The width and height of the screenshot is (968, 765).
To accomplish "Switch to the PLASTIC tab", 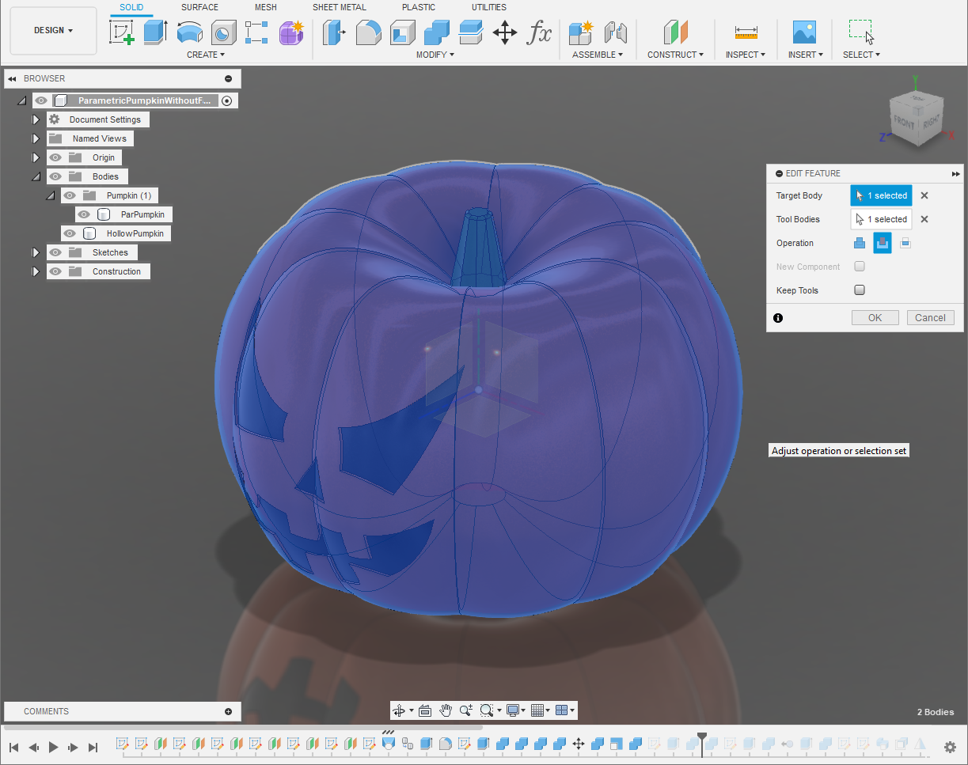I will pos(419,7).
